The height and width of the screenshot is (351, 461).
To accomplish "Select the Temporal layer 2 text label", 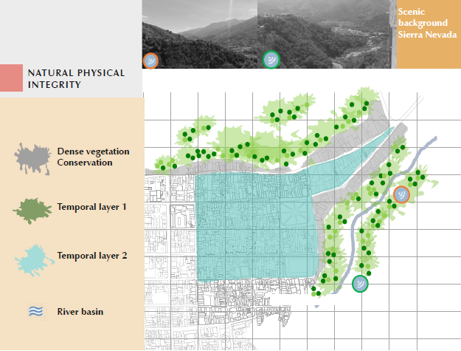I will point(92,256).
